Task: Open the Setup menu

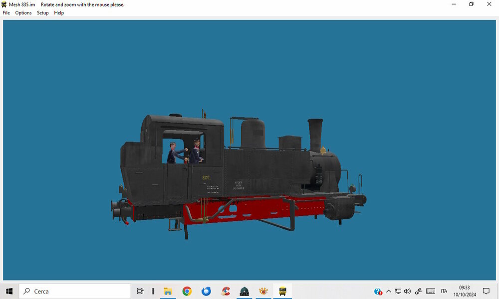Action: [42, 13]
